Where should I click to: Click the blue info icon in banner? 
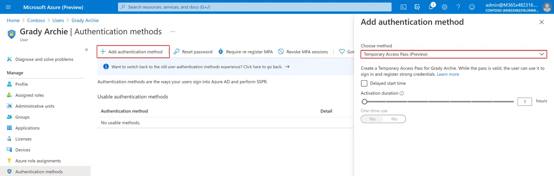click(x=106, y=67)
